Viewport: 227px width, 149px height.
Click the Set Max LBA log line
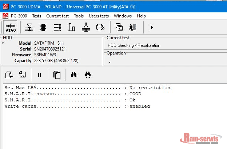pyautogui.click(x=87, y=88)
